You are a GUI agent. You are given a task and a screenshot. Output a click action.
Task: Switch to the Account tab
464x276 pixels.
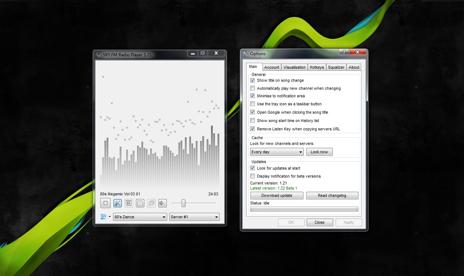pos(272,67)
